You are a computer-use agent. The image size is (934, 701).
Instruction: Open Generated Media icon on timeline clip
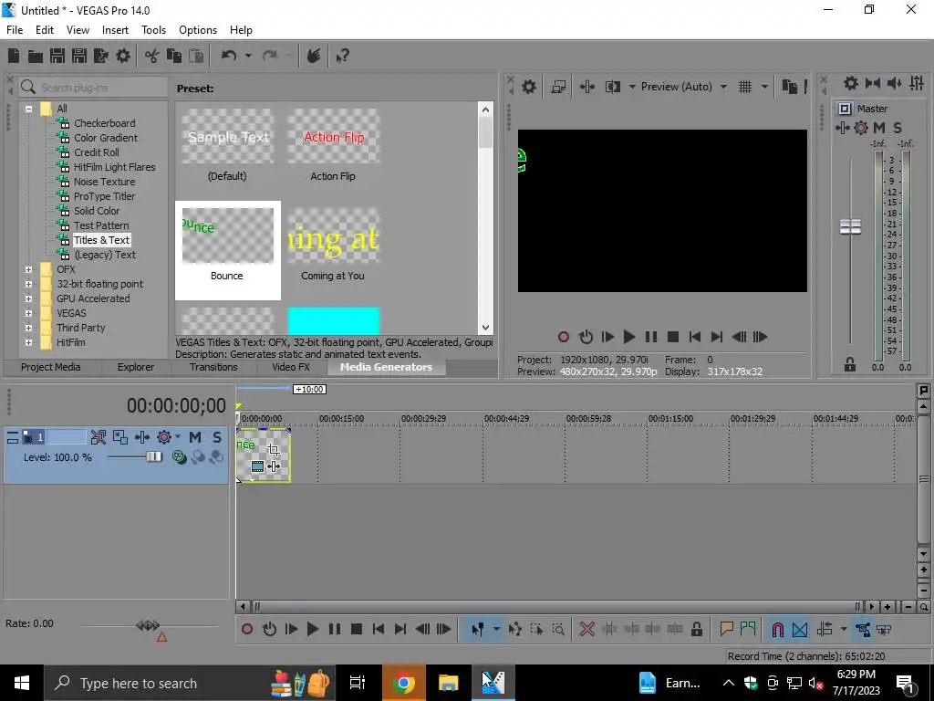[258, 466]
